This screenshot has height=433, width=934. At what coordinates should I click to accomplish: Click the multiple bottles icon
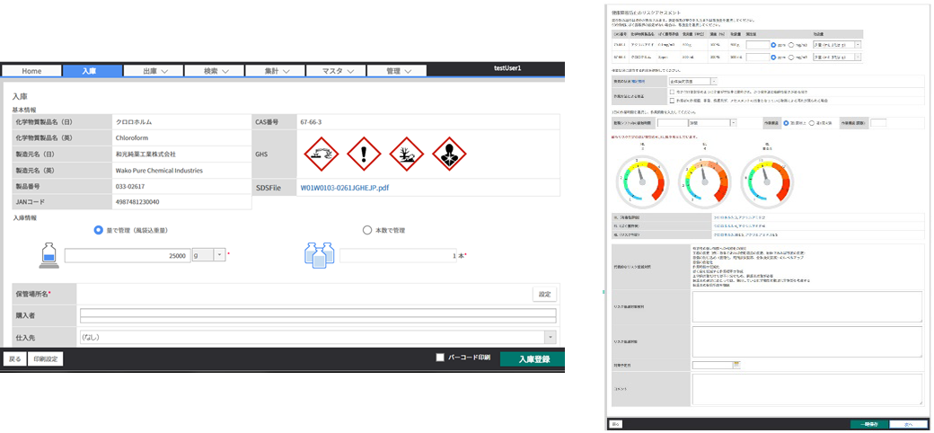pyautogui.click(x=320, y=256)
